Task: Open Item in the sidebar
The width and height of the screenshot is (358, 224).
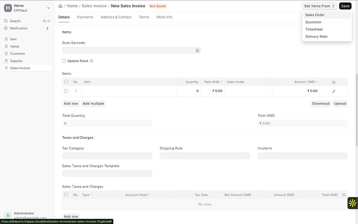Action: point(27,39)
